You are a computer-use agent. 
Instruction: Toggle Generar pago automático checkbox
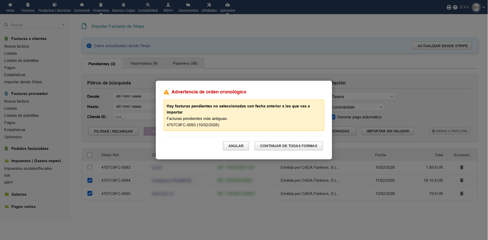pos(333,117)
